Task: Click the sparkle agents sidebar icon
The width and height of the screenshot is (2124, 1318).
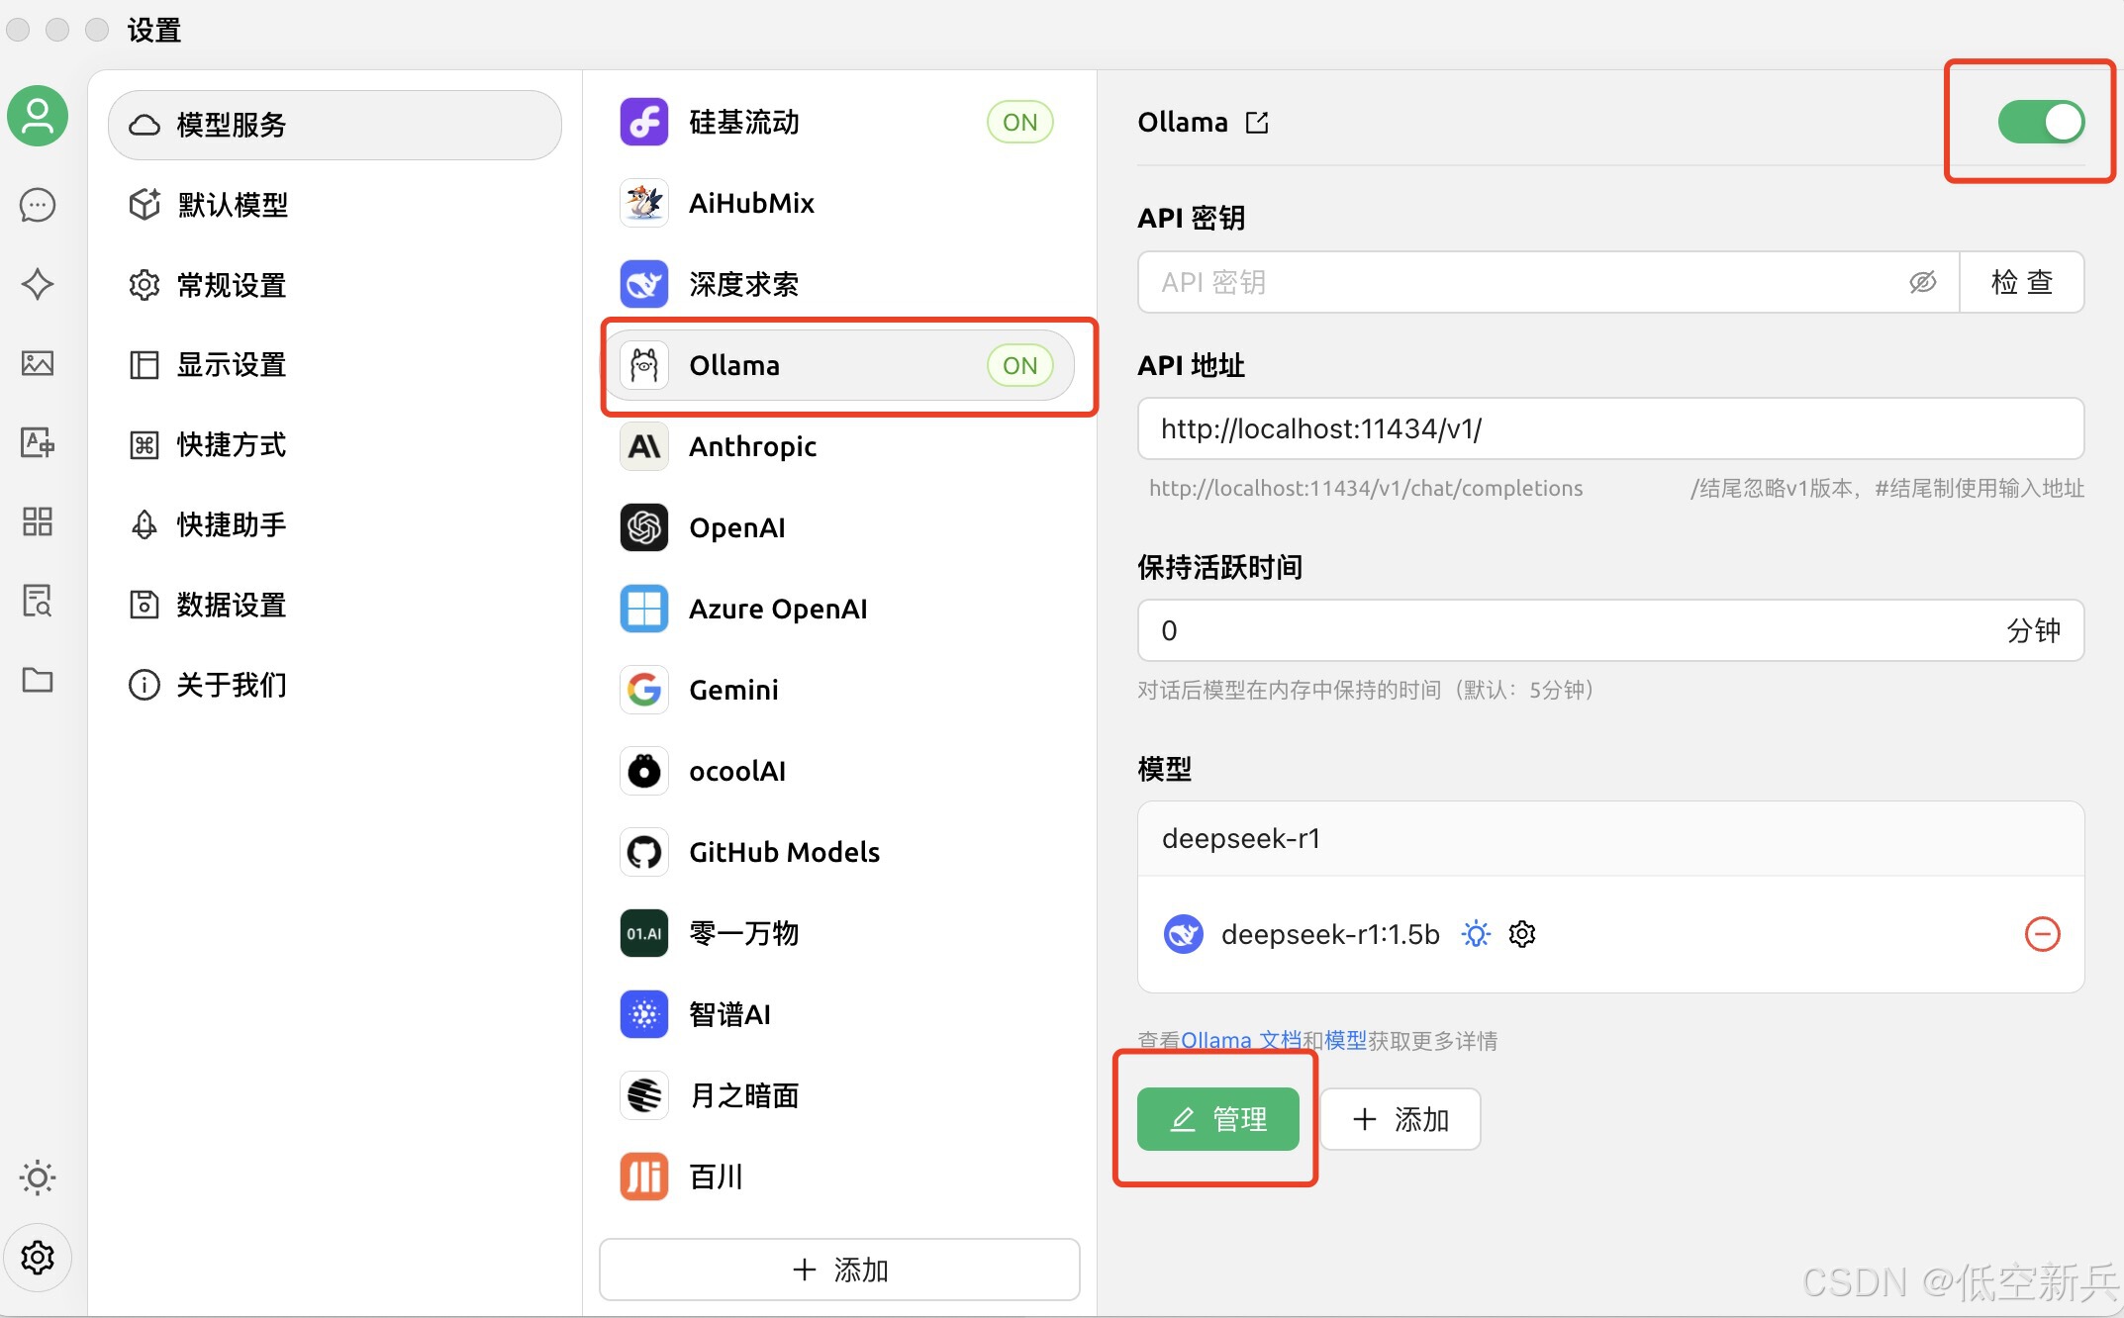Action: coord(38,284)
